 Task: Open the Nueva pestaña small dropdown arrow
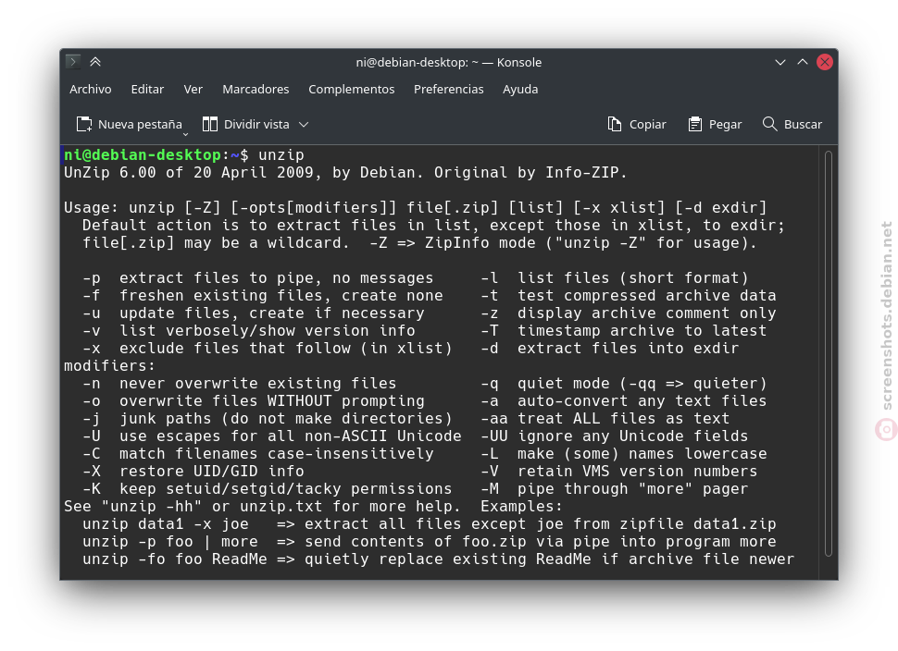(x=185, y=134)
